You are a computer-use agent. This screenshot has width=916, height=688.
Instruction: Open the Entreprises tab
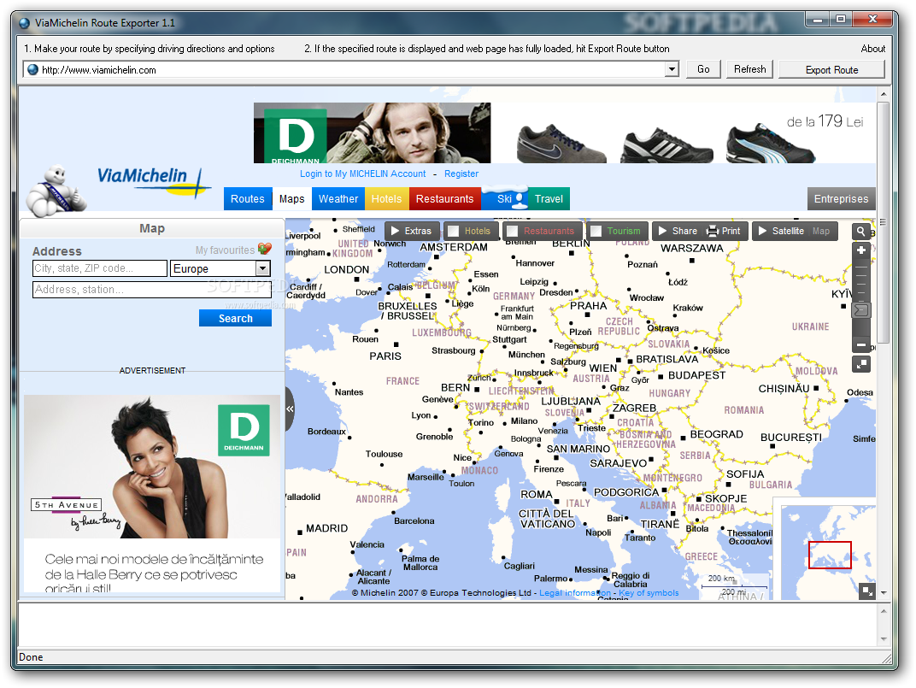841,199
